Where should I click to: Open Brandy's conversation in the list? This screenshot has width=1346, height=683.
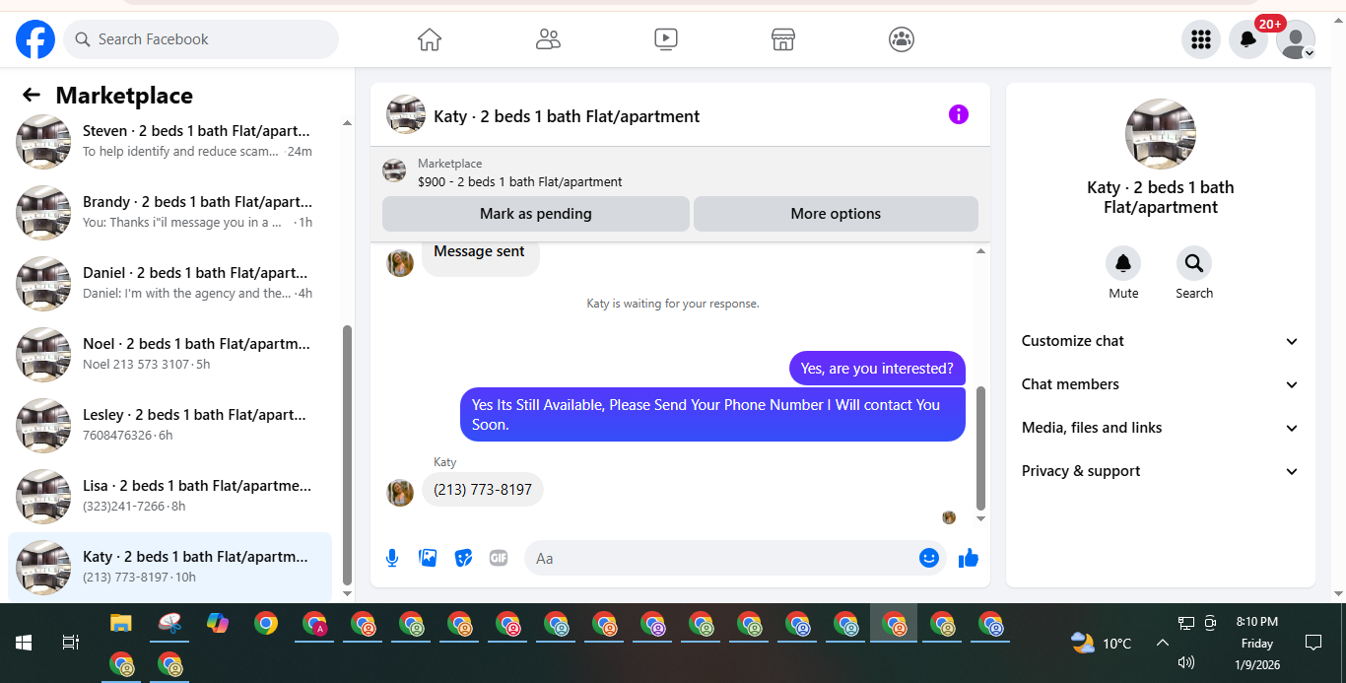click(x=170, y=212)
